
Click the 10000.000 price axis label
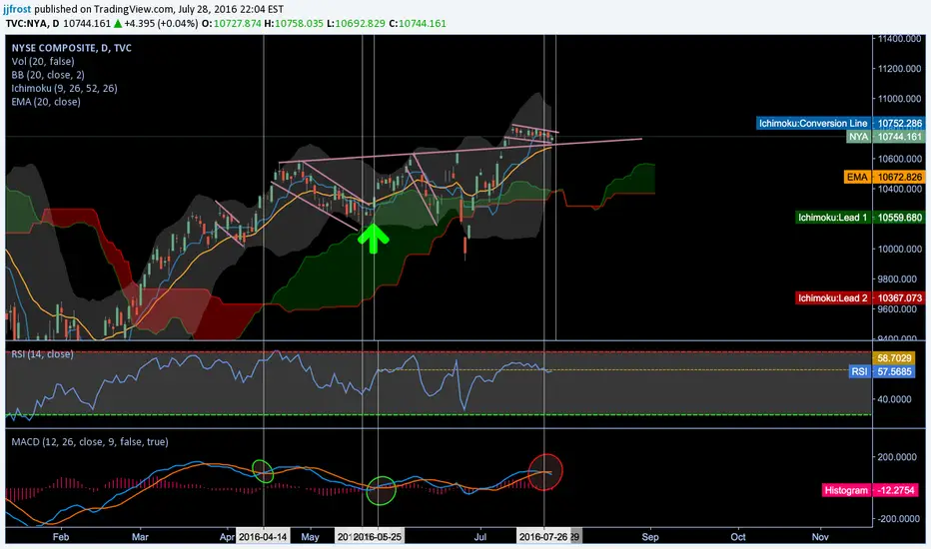tap(899, 249)
